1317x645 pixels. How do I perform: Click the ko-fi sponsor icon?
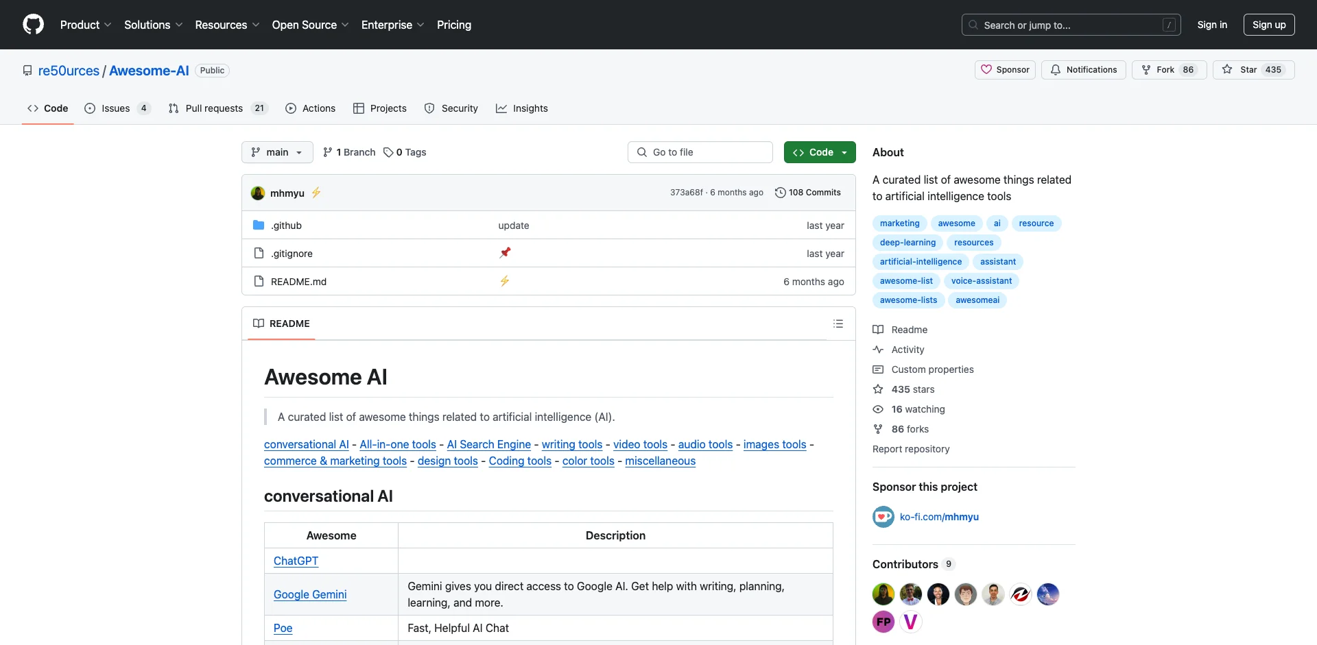[x=883, y=517]
